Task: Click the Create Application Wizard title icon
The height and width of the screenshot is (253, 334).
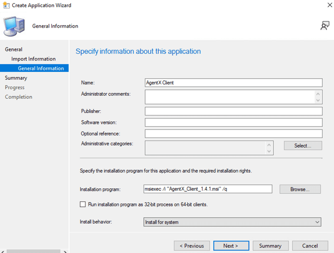Action: (7, 5)
